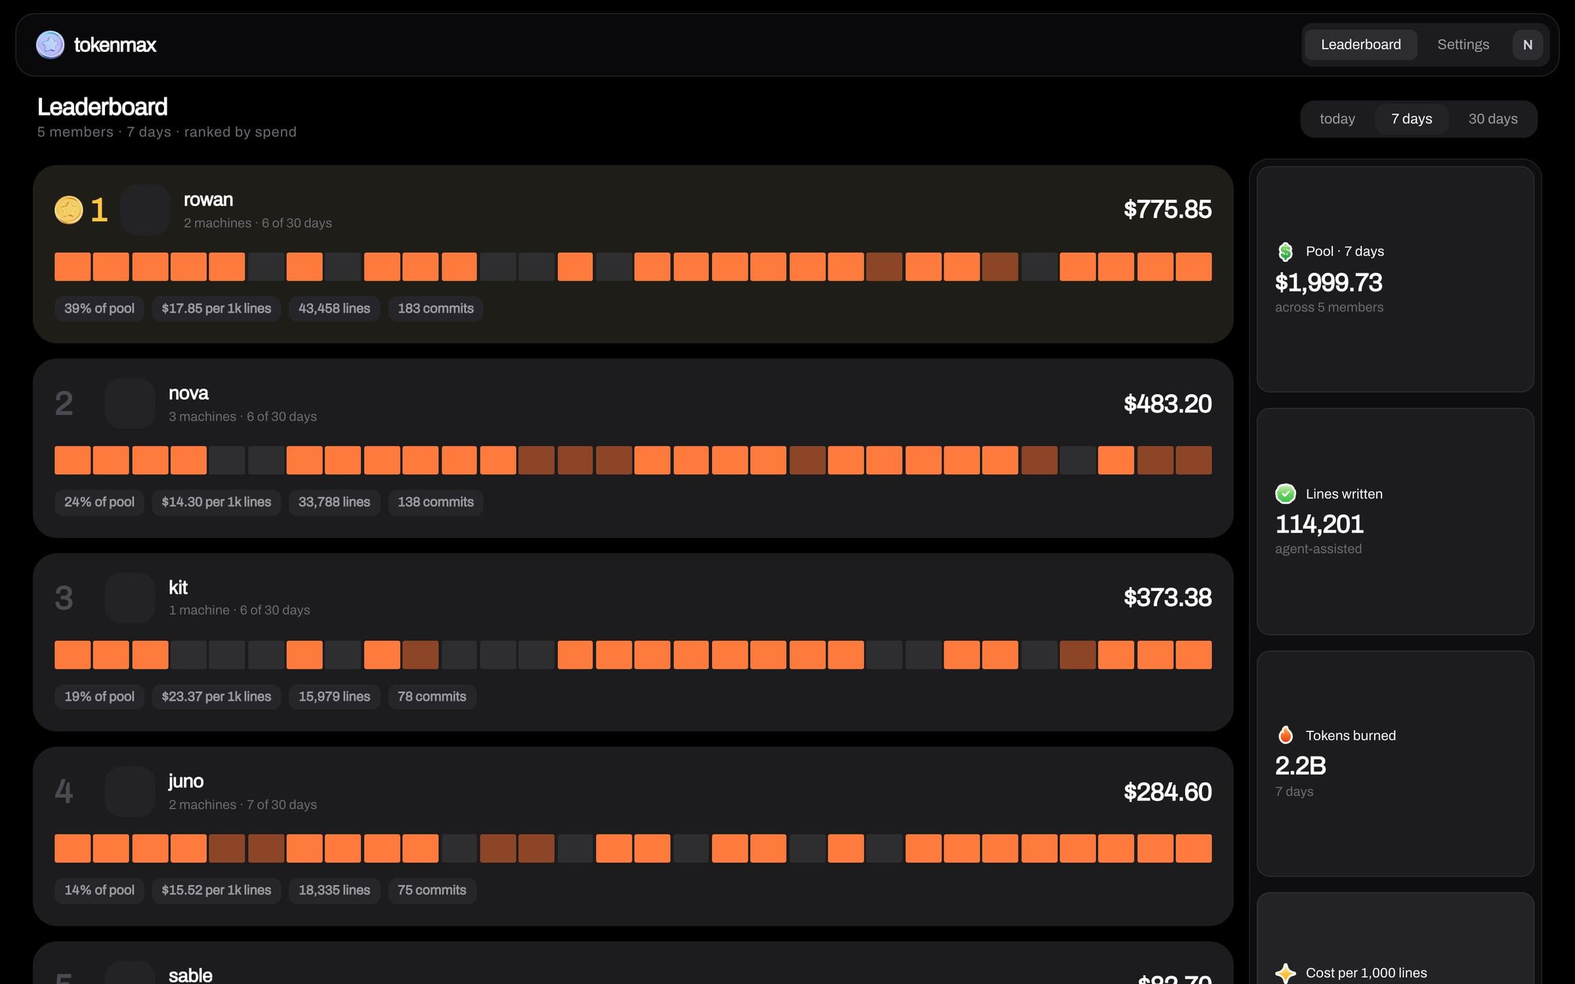Screen dimensions: 1575x984
Task: Click kit's avatar placeholder
Action: pyautogui.click(x=130, y=598)
